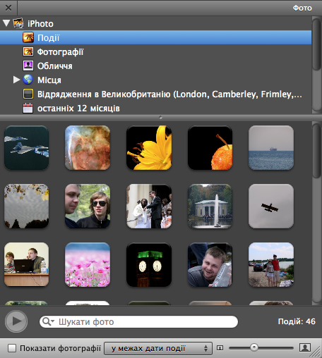Image resolution: width=322 pixels, height=358 pixels.
Task: Select Обличчя in source list
Action: tap(155, 66)
